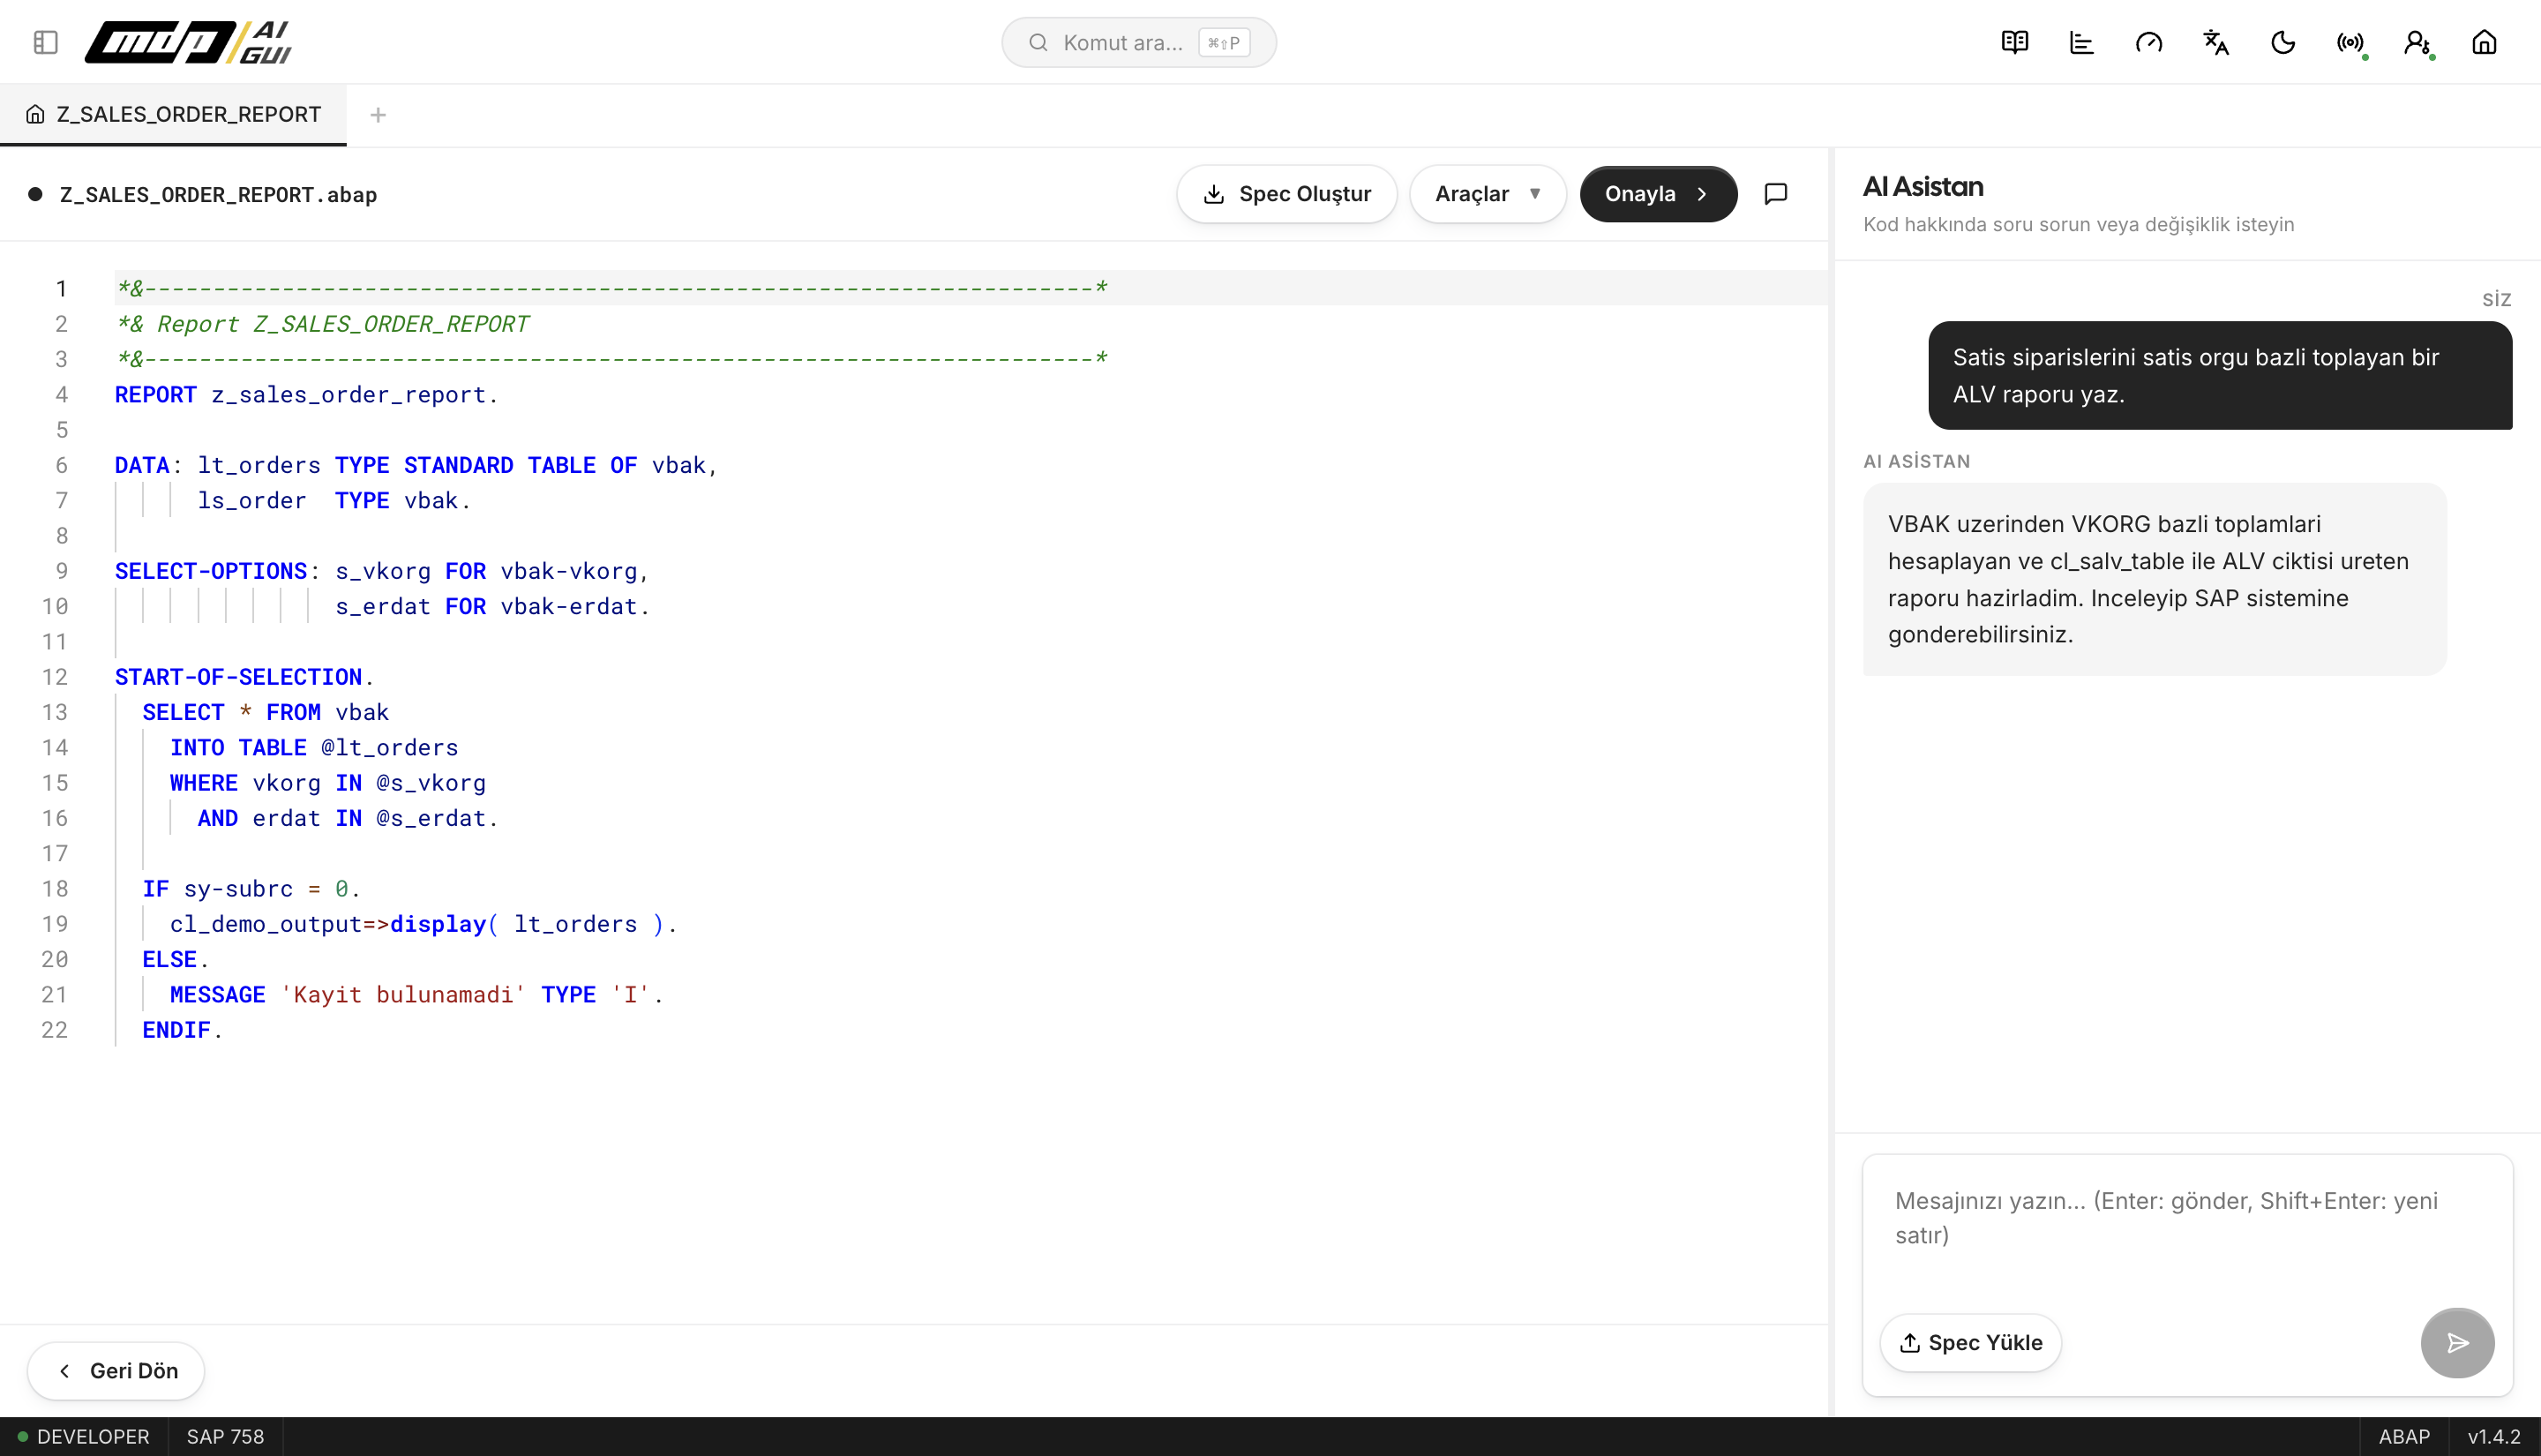Screen dimensions: 2541x1456
Task: Click the user message about ALV raporu
Action: point(2219,375)
